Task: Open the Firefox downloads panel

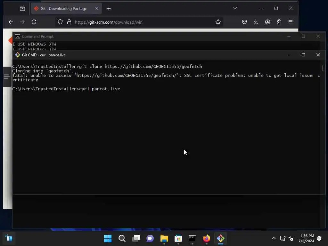Action: pyautogui.click(x=256, y=22)
